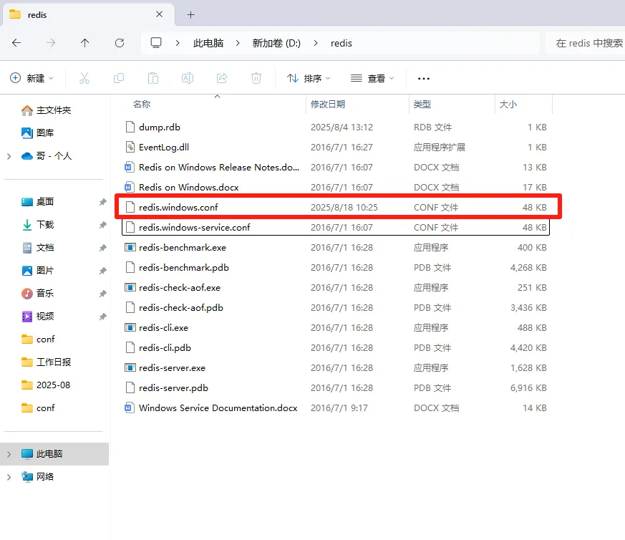Click the Paste clipboard icon
This screenshot has width=625, height=540.
[x=153, y=78]
